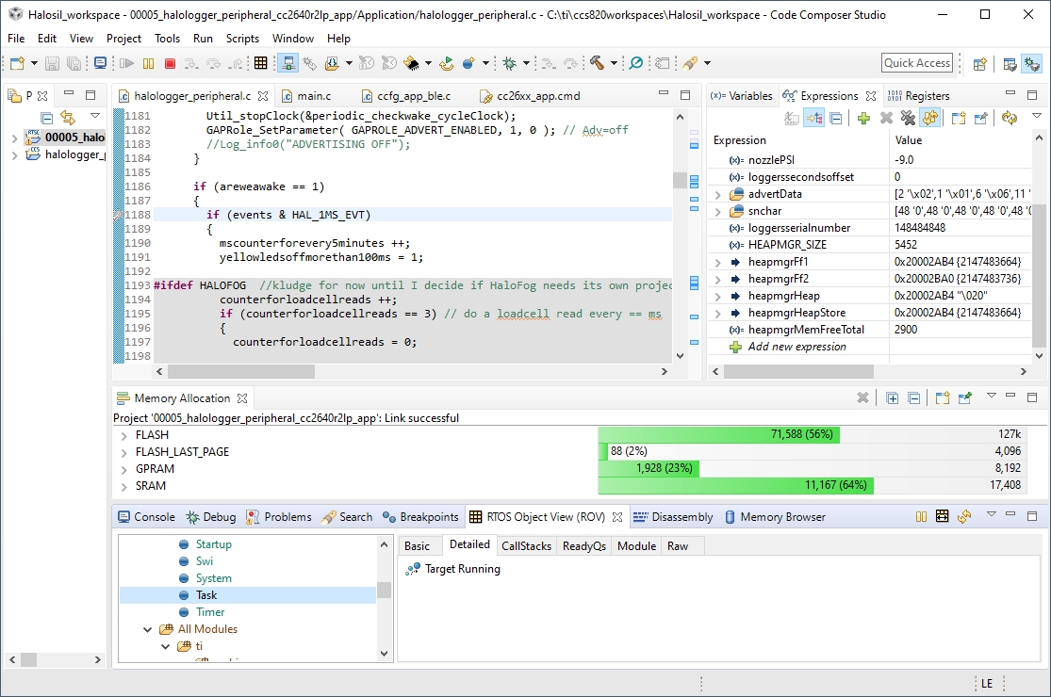Click the Quick Access search field
The height and width of the screenshot is (697, 1051).
coord(917,63)
